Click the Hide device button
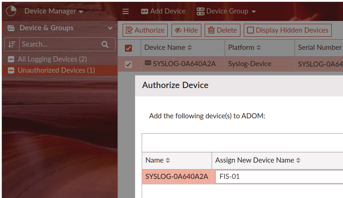This screenshot has width=343, height=198. click(186, 30)
